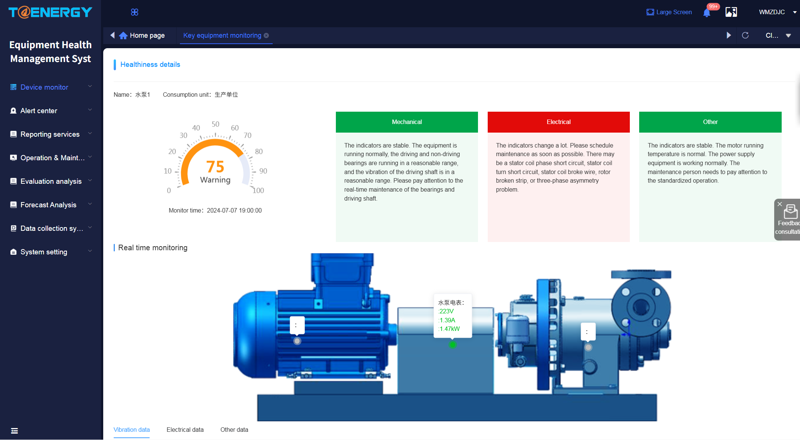This screenshot has height=440, width=800.
Task: Click the Home page house icon
Action: pos(123,35)
